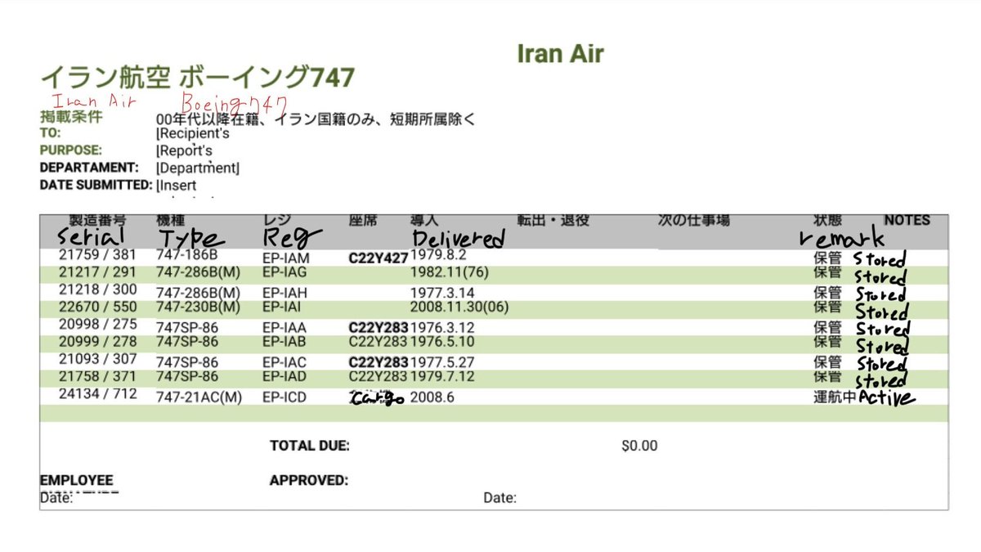981x552 pixels.
Task: Click serial cell 22670 / 550
Action: (98, 307)
